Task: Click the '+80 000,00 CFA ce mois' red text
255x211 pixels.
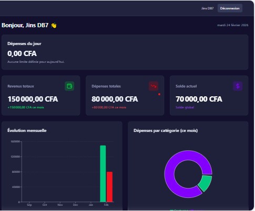Action: (x=109, y=107)
